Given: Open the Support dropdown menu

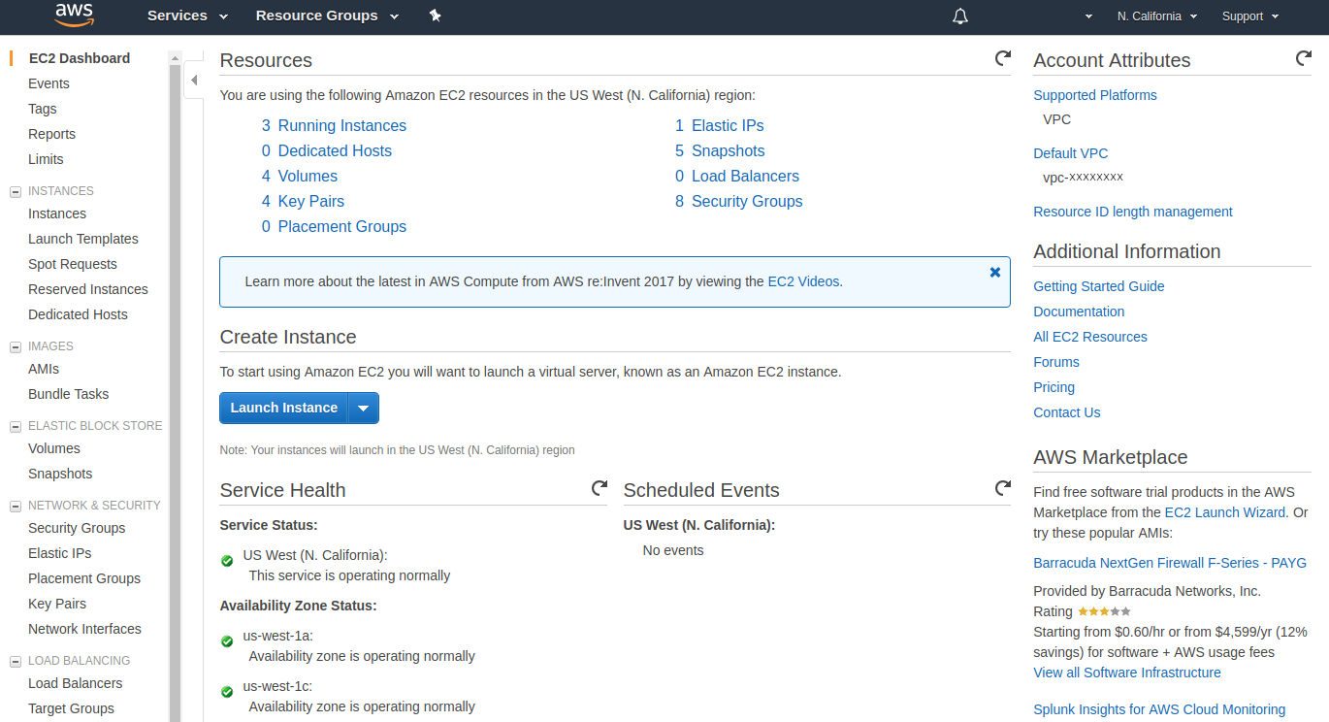Looking at the screenshot, I should 1250,16.
